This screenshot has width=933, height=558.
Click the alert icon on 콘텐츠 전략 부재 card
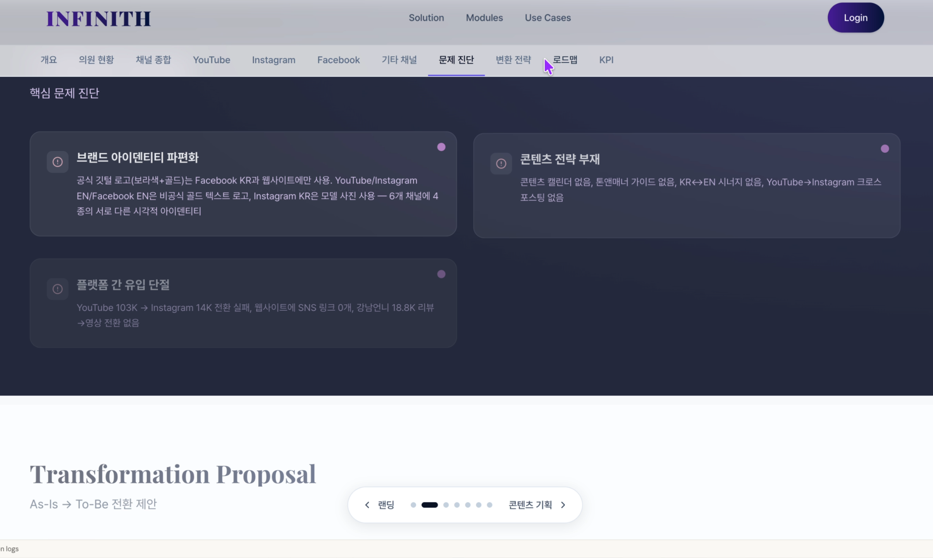[501, 164]
